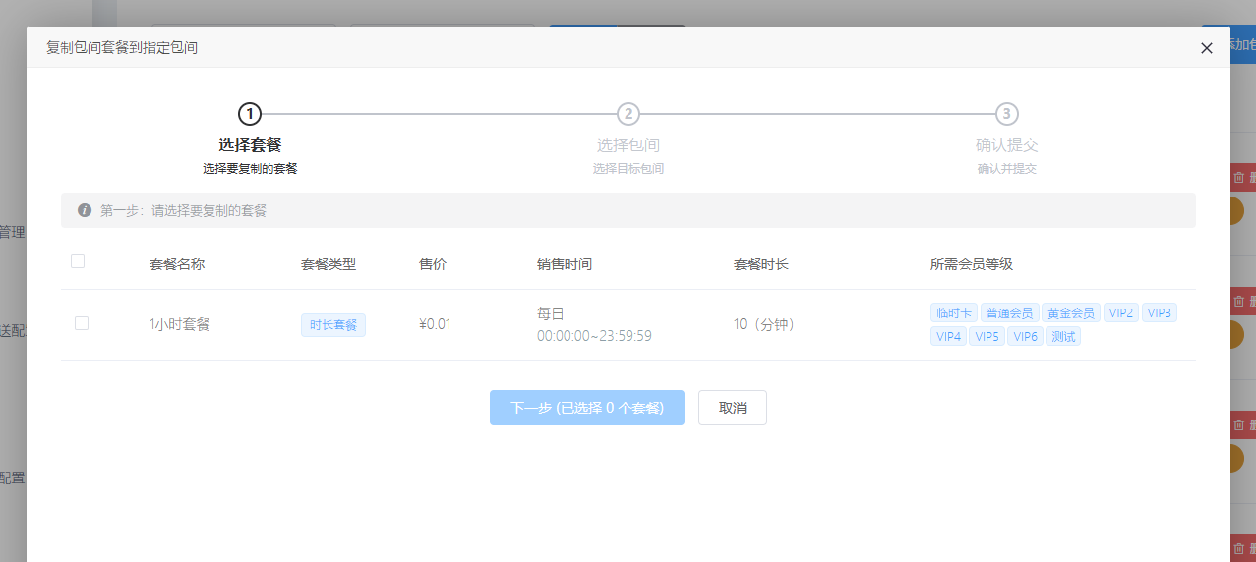The width and height of the screenshot is (1256, 562).
Task: Click the 选择套餐 step title
Action: 250,145
